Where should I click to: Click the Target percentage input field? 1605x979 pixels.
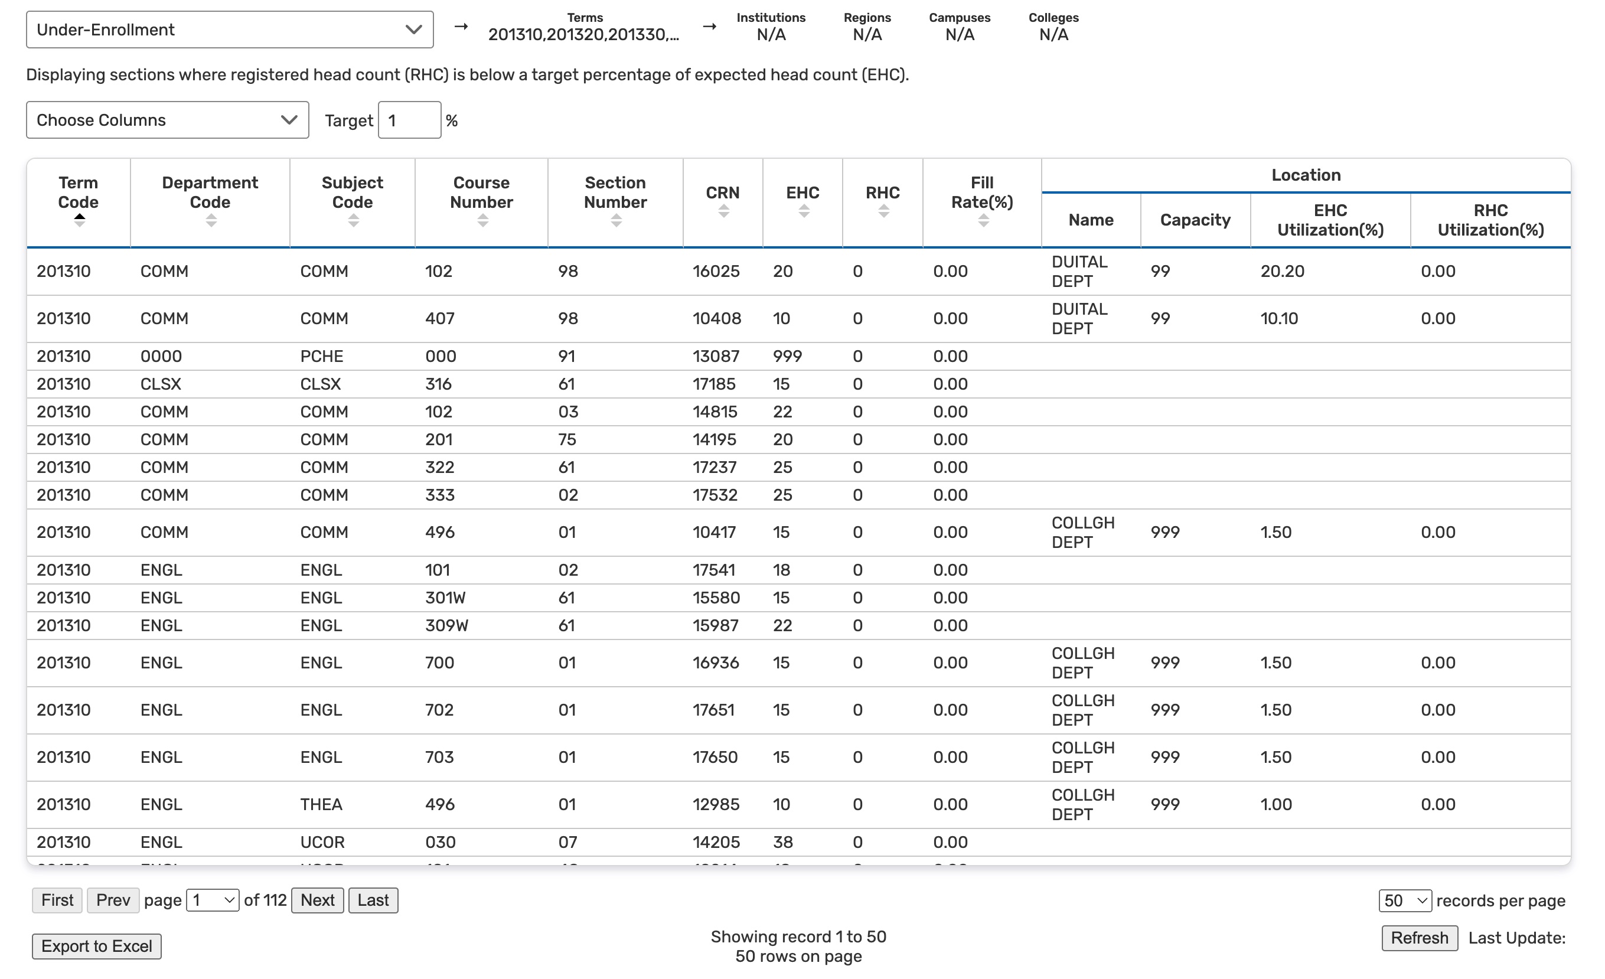[x=409, y=120]
